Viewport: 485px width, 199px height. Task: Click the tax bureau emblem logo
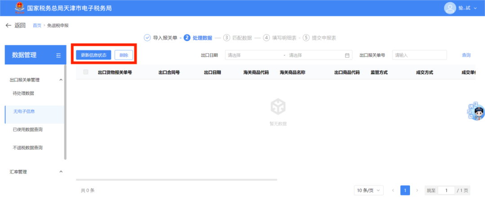[19, 8]
